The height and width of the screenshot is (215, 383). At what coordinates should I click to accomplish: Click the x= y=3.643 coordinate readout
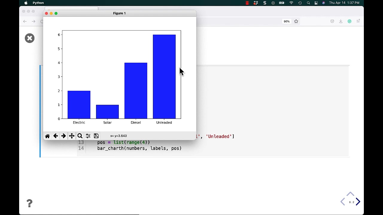point(118,136)
